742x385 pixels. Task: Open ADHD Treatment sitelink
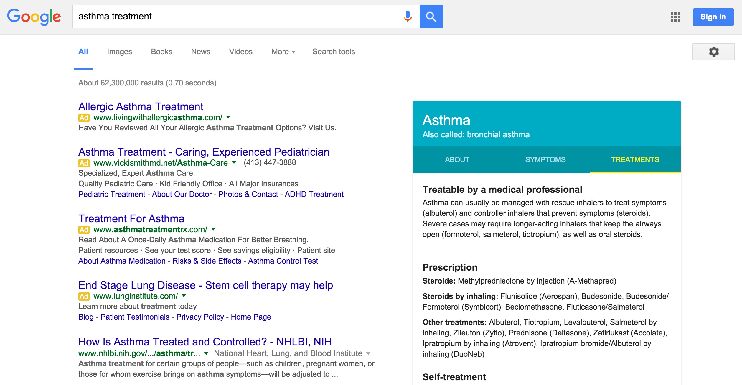coord(314,194)
